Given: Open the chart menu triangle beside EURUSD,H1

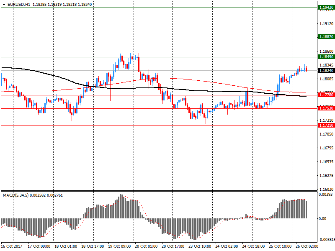Looking at the screenshot, I should pyautogui.click(x=4, y=5).
